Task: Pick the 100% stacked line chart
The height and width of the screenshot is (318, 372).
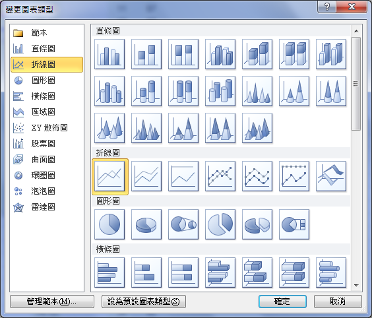Action: pyautogui.click(x=183, y=176)
